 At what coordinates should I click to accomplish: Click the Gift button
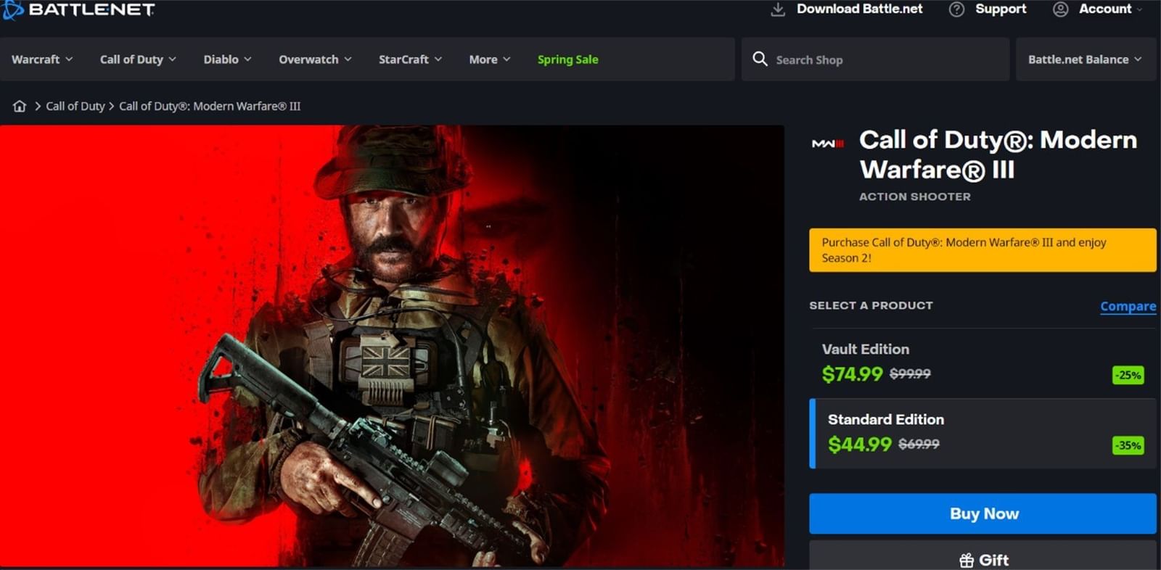(983, 555)
